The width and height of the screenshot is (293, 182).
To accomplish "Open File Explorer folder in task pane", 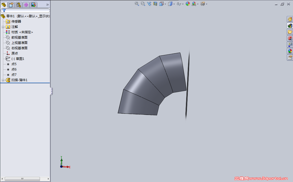I will pyautogui.click(x=290, y=32).
